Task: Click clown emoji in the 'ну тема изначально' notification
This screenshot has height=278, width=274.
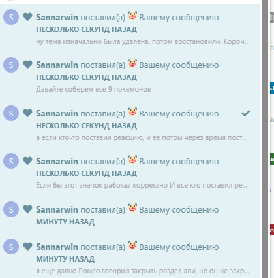Action: pyautogui.click(x=132, y=16)
